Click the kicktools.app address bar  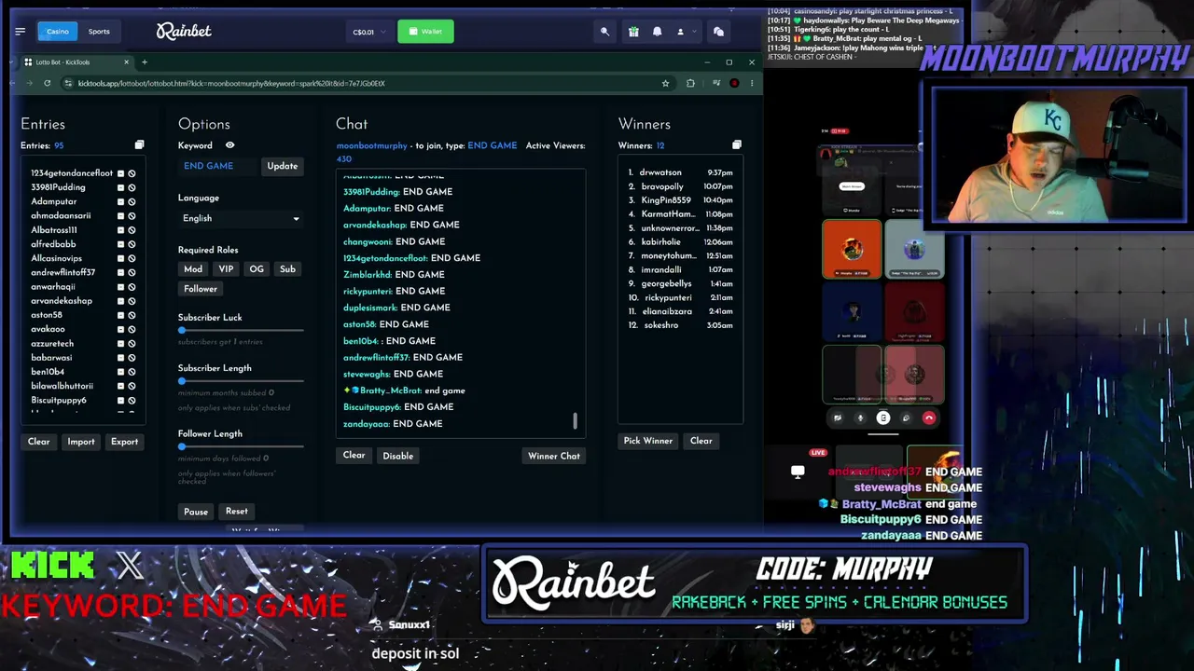(364, 83)
